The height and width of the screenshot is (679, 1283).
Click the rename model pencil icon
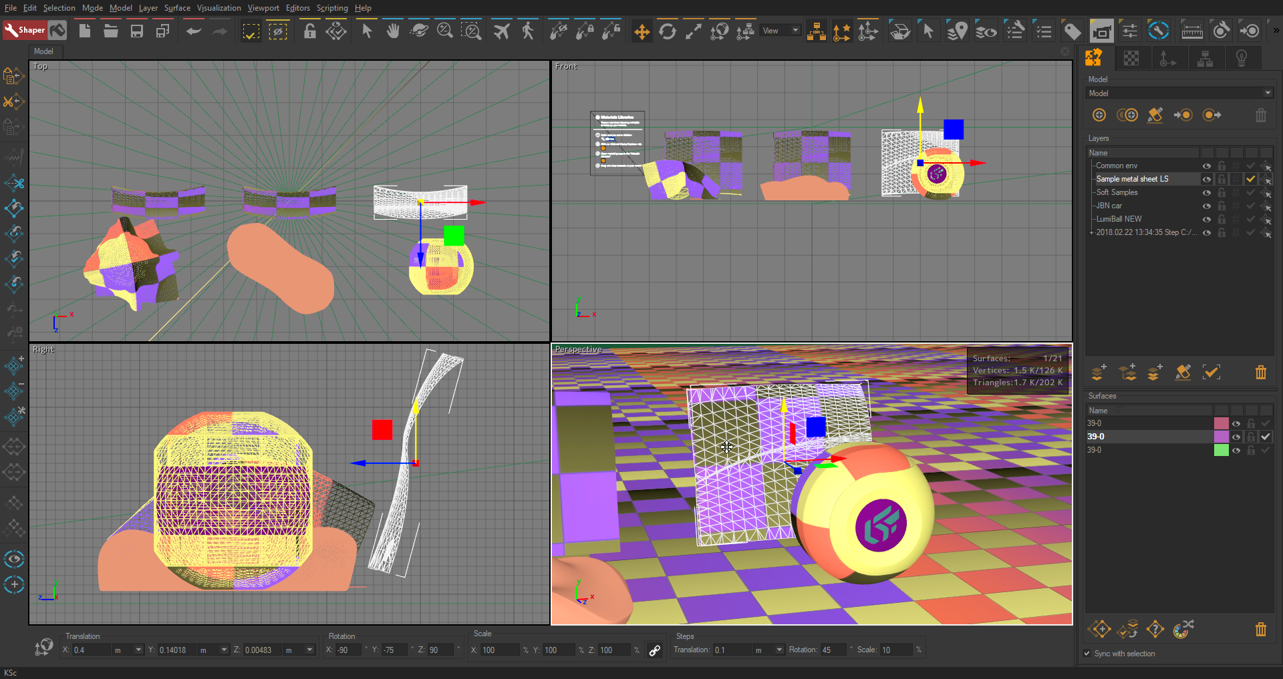point(1155,115)
